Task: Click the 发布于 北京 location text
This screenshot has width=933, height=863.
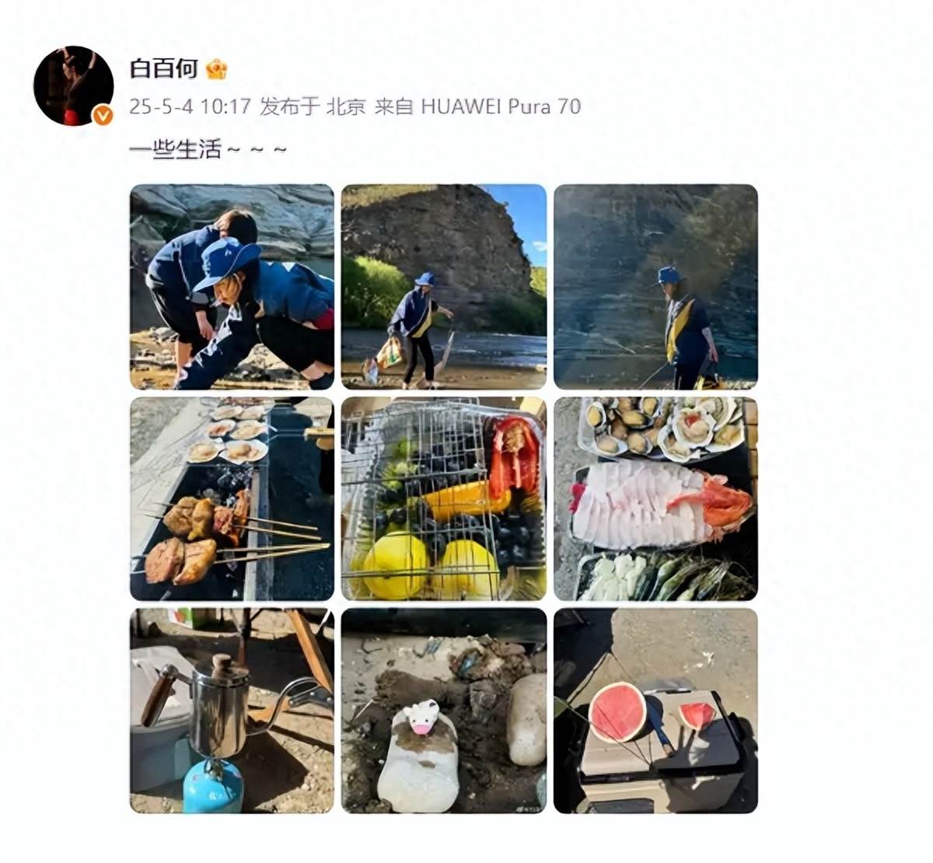Action: (313, 106)
